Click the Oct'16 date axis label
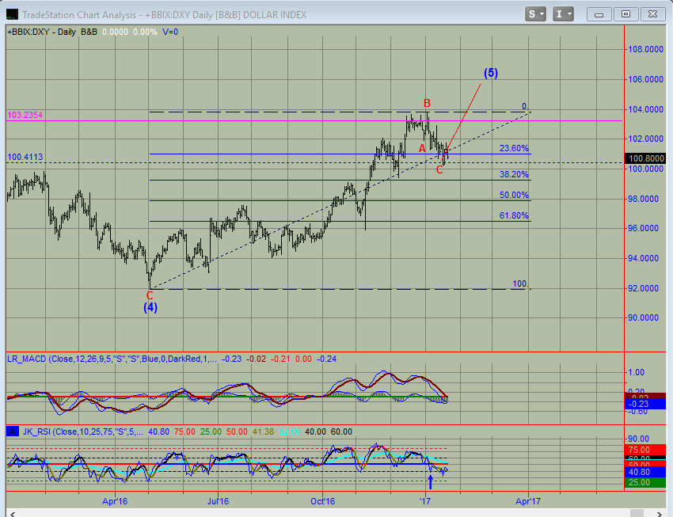673x517 pixels. 322,501
